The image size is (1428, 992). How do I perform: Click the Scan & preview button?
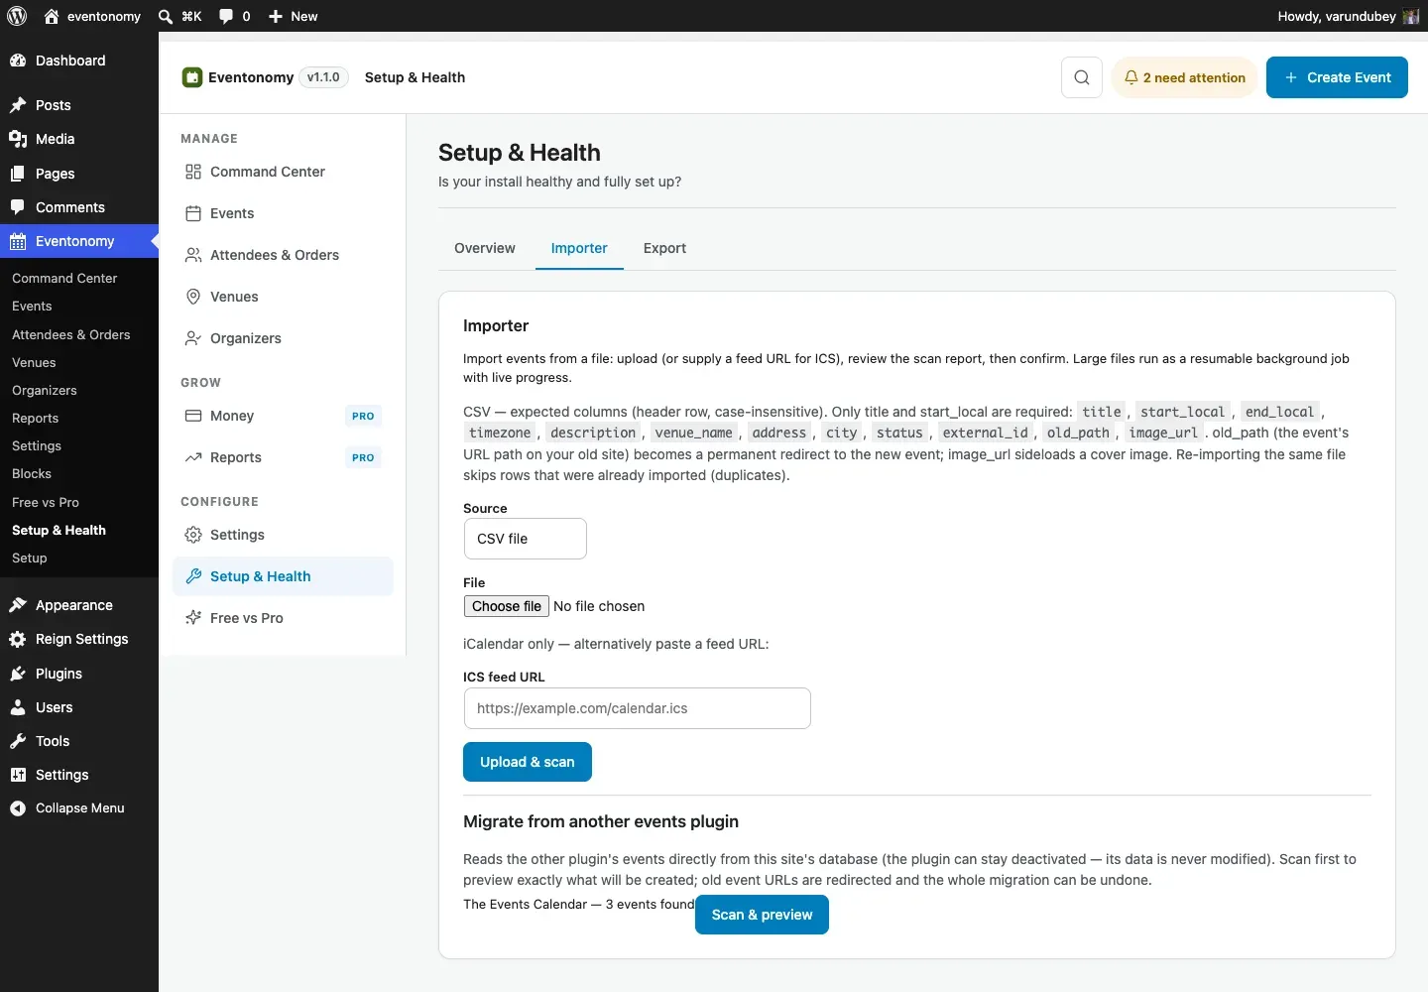click(763, 915)
